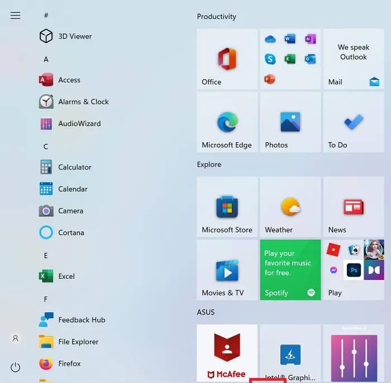Launch Firefox from the app list
This screenshot has height=383, width=391.
[60, 363]
